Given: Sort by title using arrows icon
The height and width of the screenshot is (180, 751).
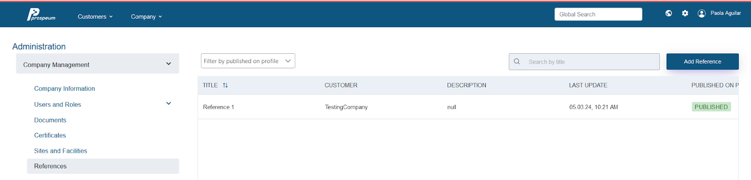Looking at the screenshot, I should tap(225, 85).
